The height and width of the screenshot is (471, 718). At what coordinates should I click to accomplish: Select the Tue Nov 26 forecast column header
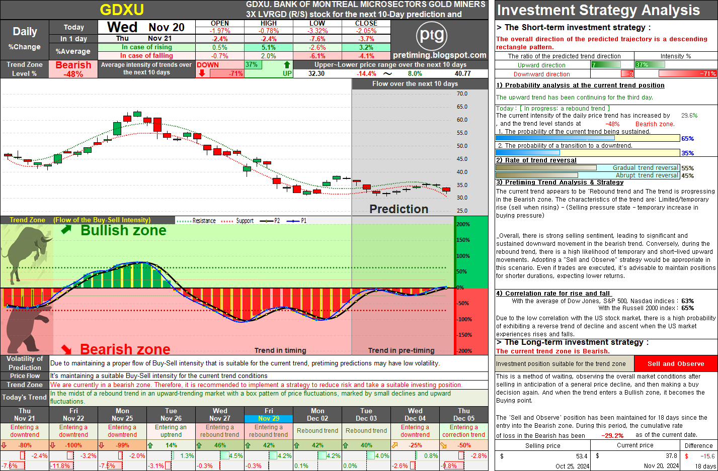[171, 415]
